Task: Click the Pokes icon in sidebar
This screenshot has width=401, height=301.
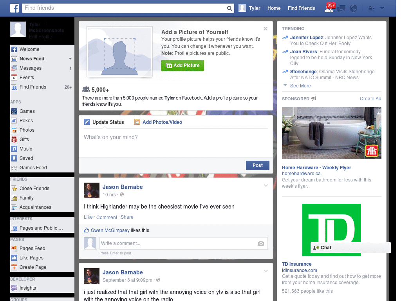Action: click(14, 121)
